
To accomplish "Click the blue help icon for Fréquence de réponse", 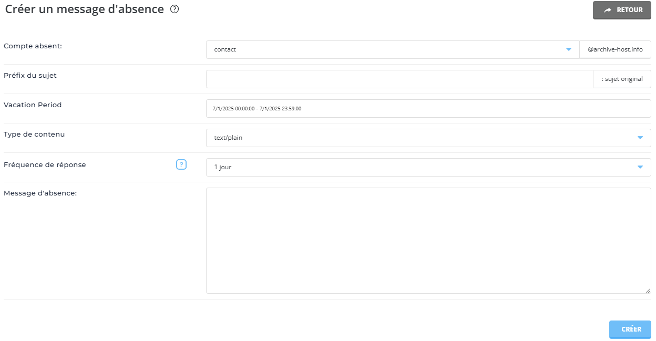I will point(181,165).
